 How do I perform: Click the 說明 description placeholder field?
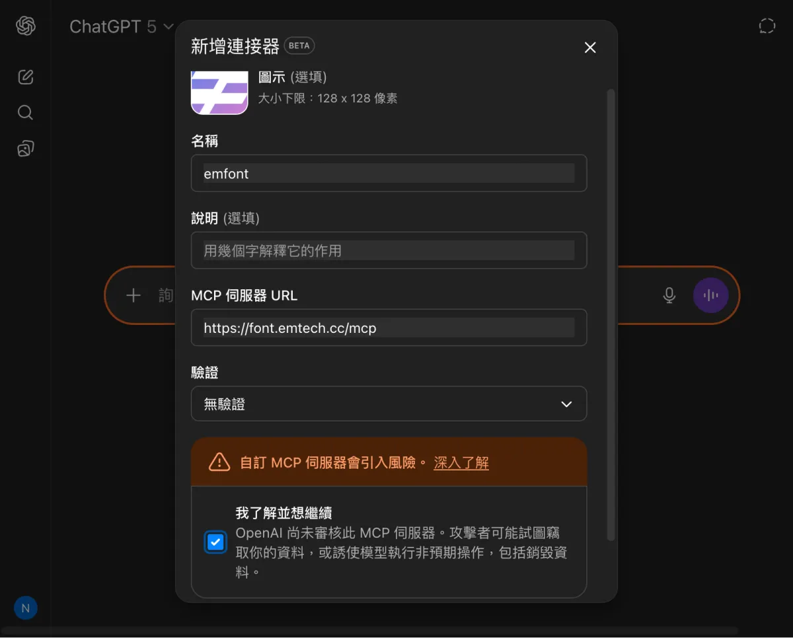[389, 250]
